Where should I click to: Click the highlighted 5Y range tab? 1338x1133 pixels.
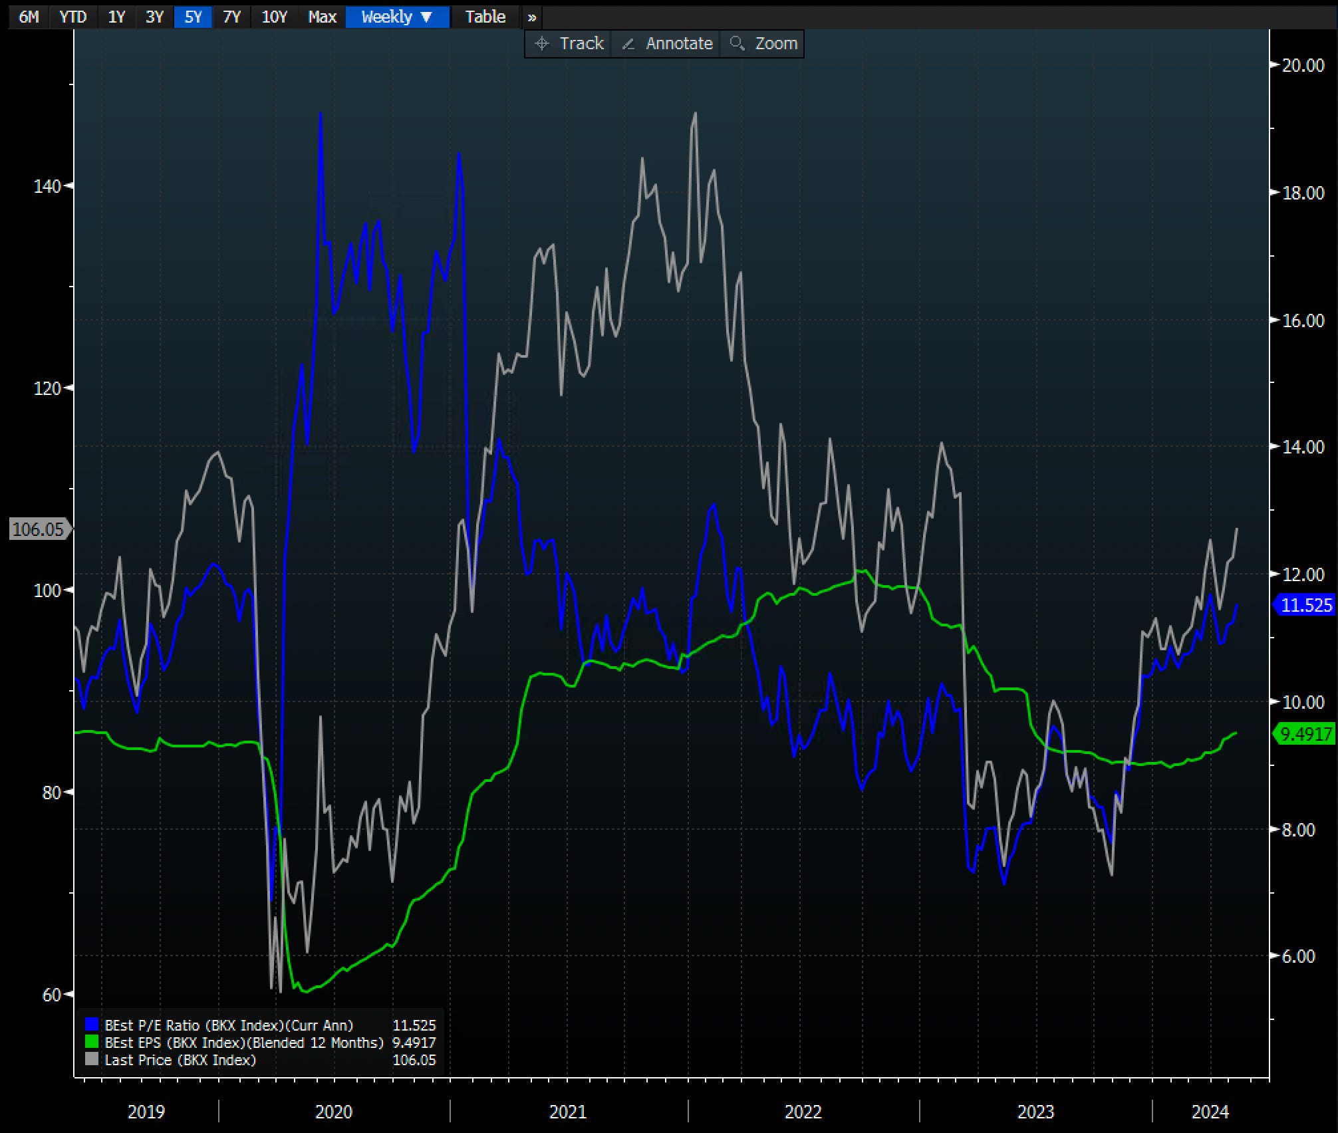pos(193,17)
